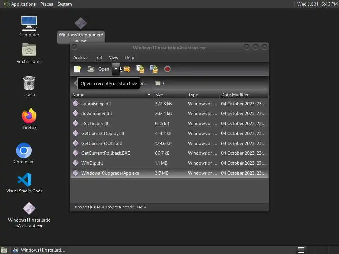Click the file icon beside GetCurrentDeploy.dll

click(76, 133)
